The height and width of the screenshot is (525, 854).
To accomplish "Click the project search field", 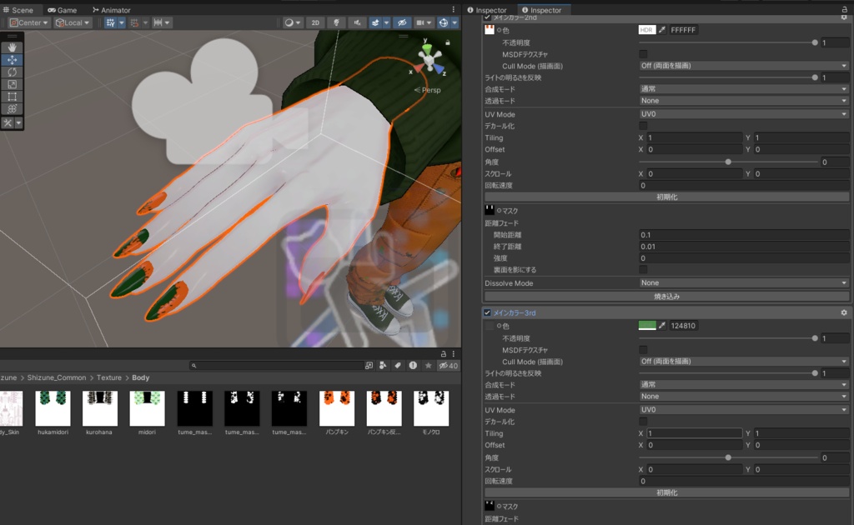I will click(x=277, y=366).
